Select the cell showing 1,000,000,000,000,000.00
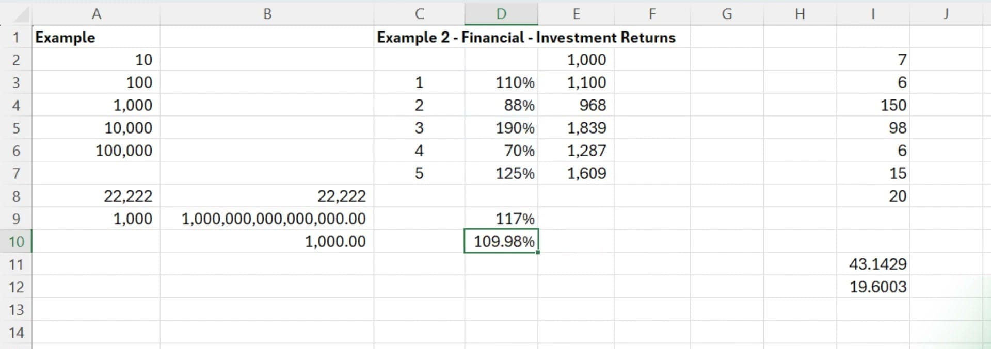Image resolution: width=991 pixels, height=349 pixels. pos(267,219)
